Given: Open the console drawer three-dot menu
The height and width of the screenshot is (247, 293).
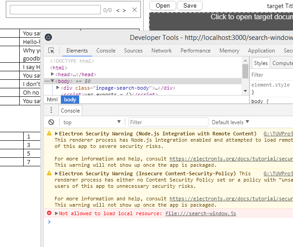Looking at the screenshot, I should [x=51, y=110].
